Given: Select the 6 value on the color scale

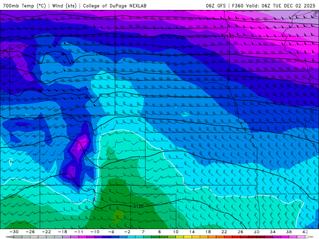Looking at the screenshot, I should 159,232.
